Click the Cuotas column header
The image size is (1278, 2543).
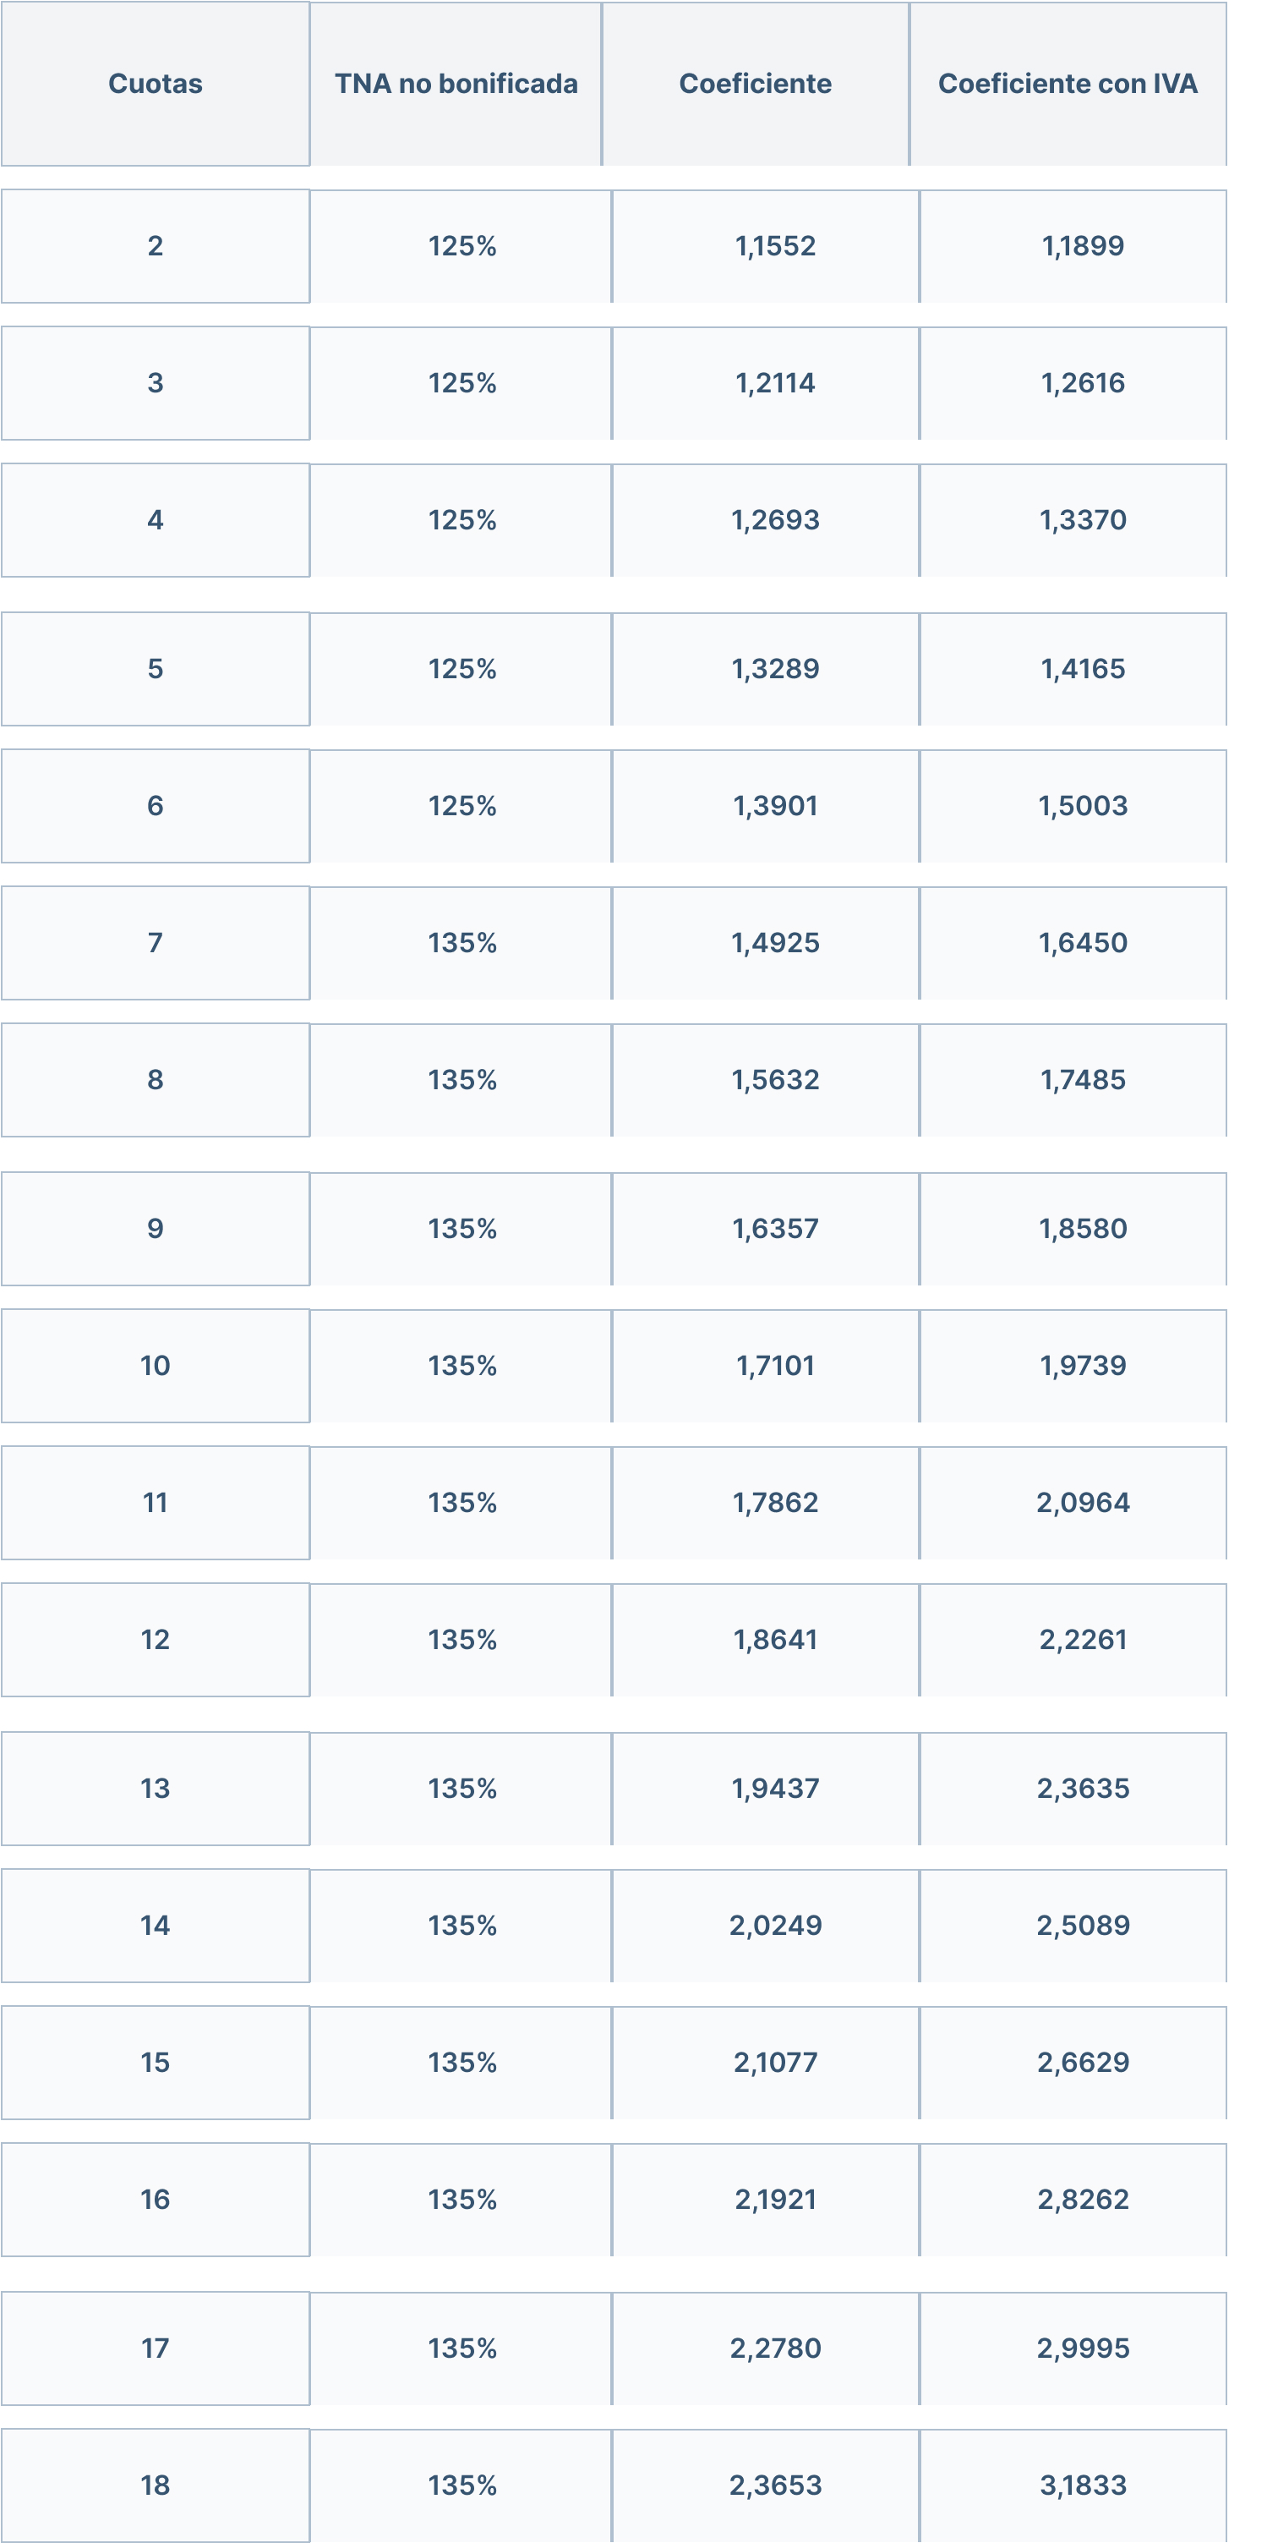(155, 84)
